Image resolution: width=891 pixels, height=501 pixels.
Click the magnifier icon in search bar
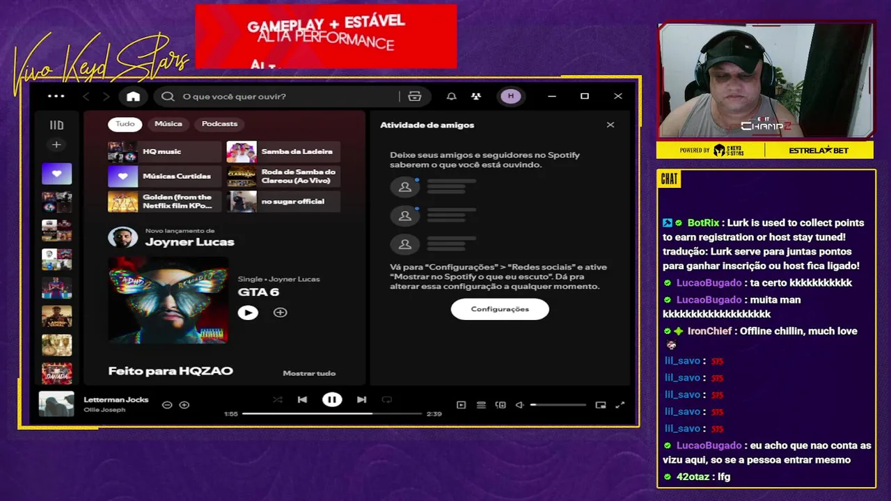click(168, 97)
